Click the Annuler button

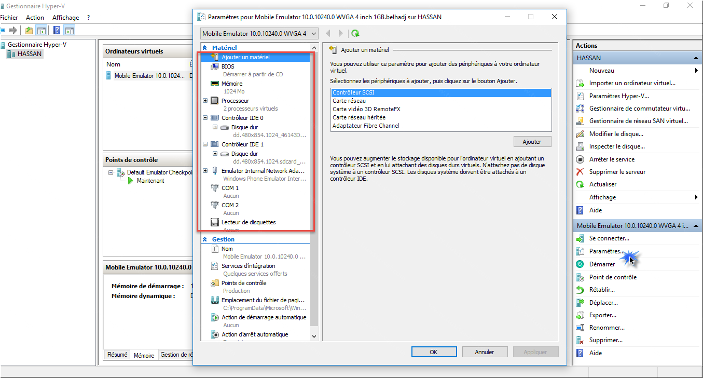(485, 352)
